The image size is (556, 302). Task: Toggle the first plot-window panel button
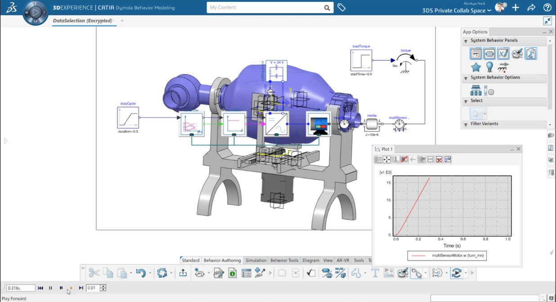[x=476, y=54]
